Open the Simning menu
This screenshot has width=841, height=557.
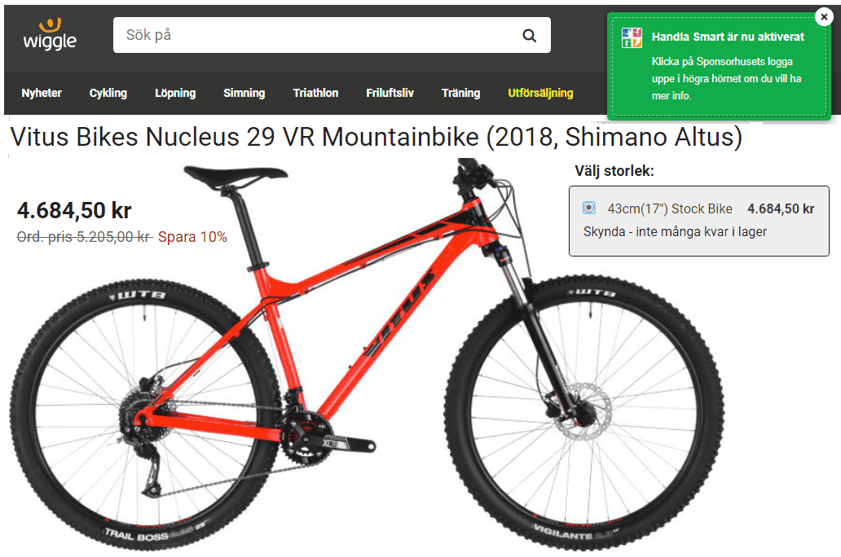[244, 93]
